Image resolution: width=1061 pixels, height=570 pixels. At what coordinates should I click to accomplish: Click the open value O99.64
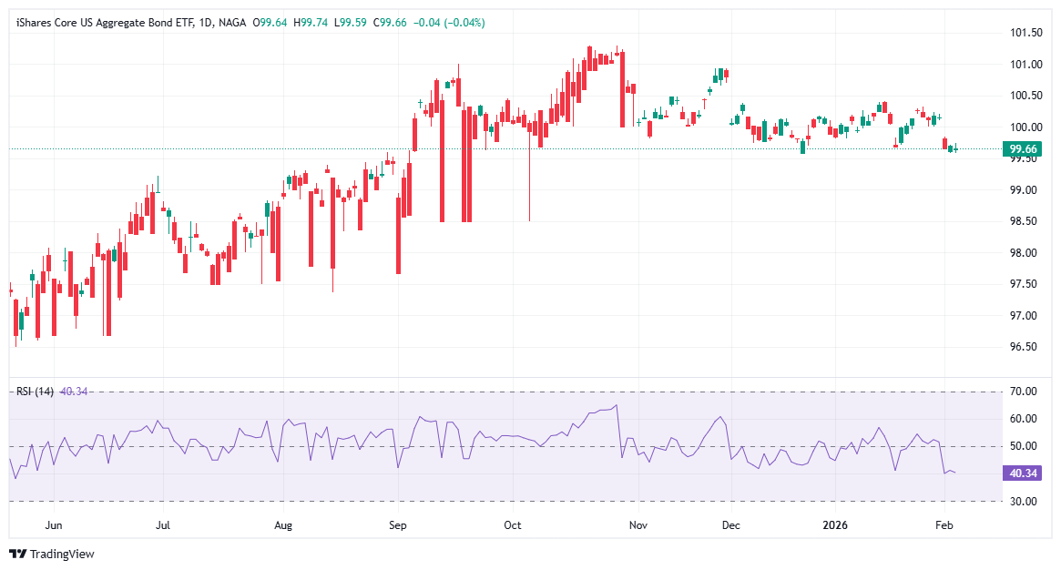(x=270, y=23)
